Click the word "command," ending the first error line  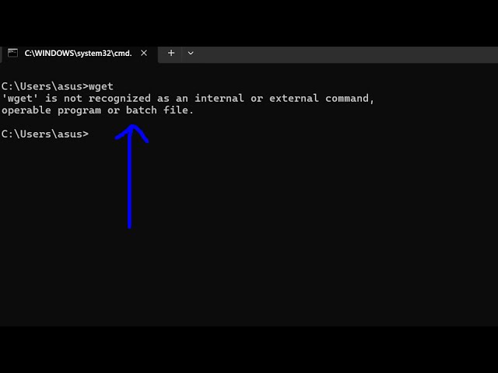(350, 99)
